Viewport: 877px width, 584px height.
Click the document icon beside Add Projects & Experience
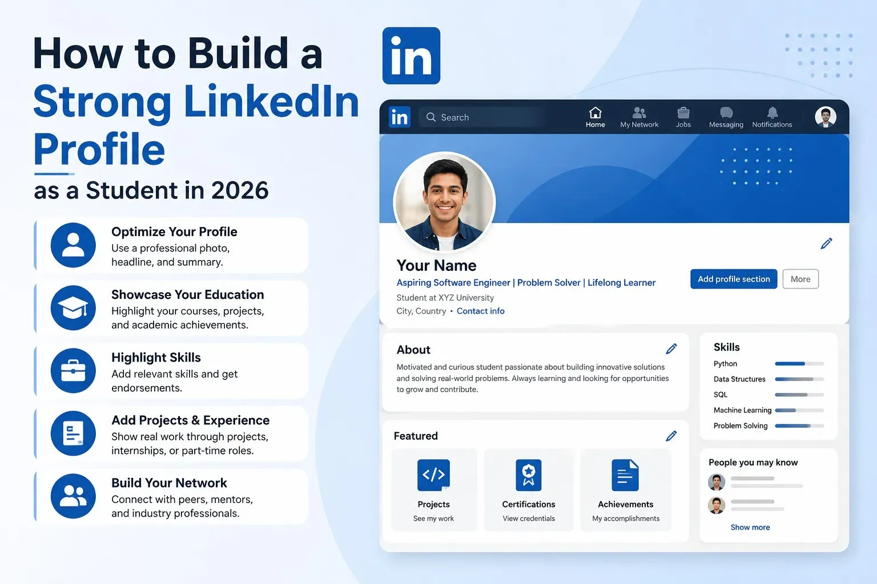pyautogui.click(x=73, y=433)
